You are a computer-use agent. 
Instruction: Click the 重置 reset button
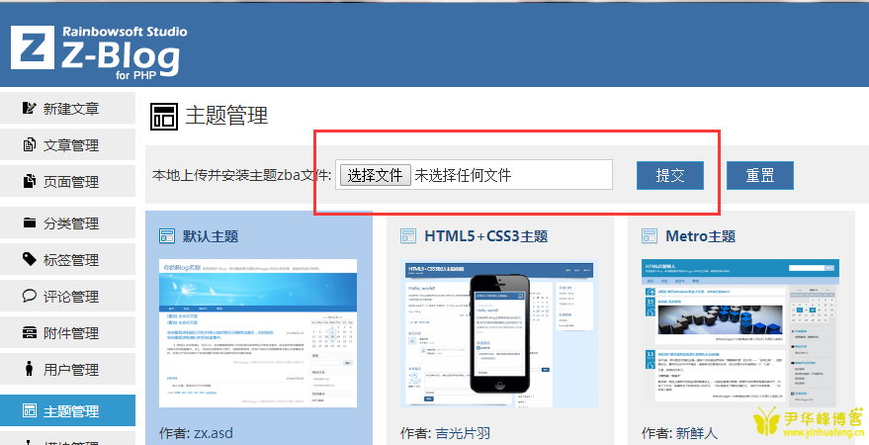pos(760,176)
